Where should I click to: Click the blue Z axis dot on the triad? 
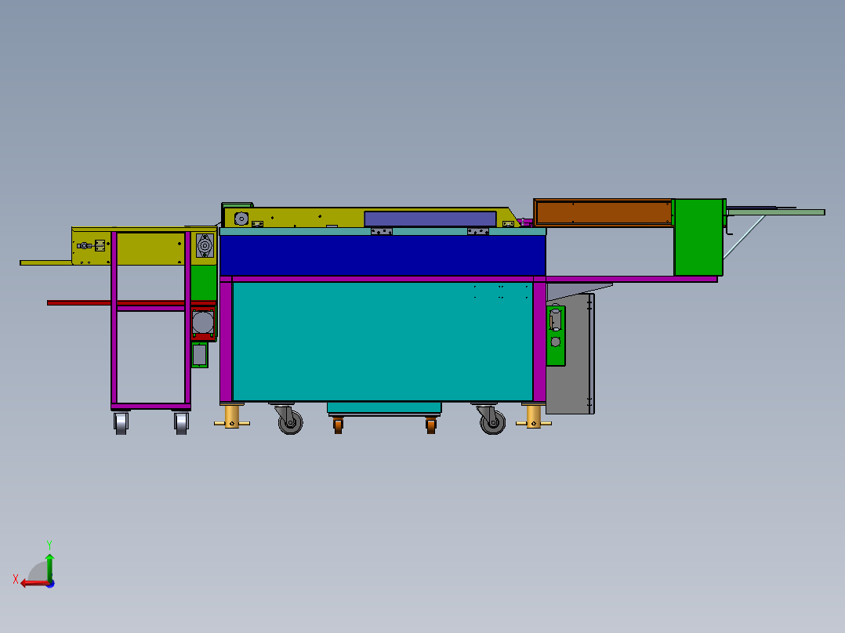click(x=51, y=584)
